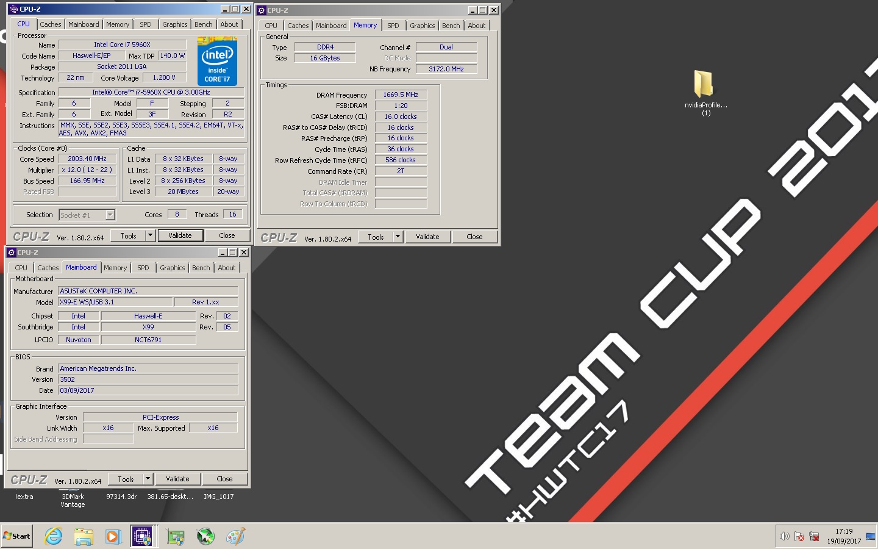The width and height of the screenshot is (878, 549).
Task: Click the system icon of the Memory window
Action: (x=262, y=10)
